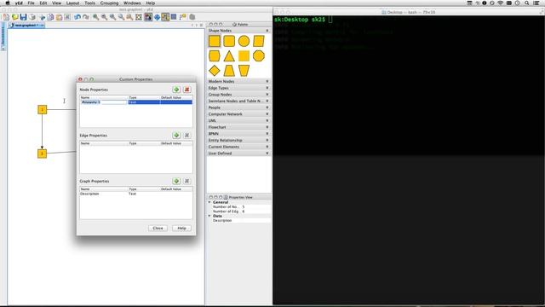Open the Layout menu
Screen dimensions: 545x307
click(72, 3)
